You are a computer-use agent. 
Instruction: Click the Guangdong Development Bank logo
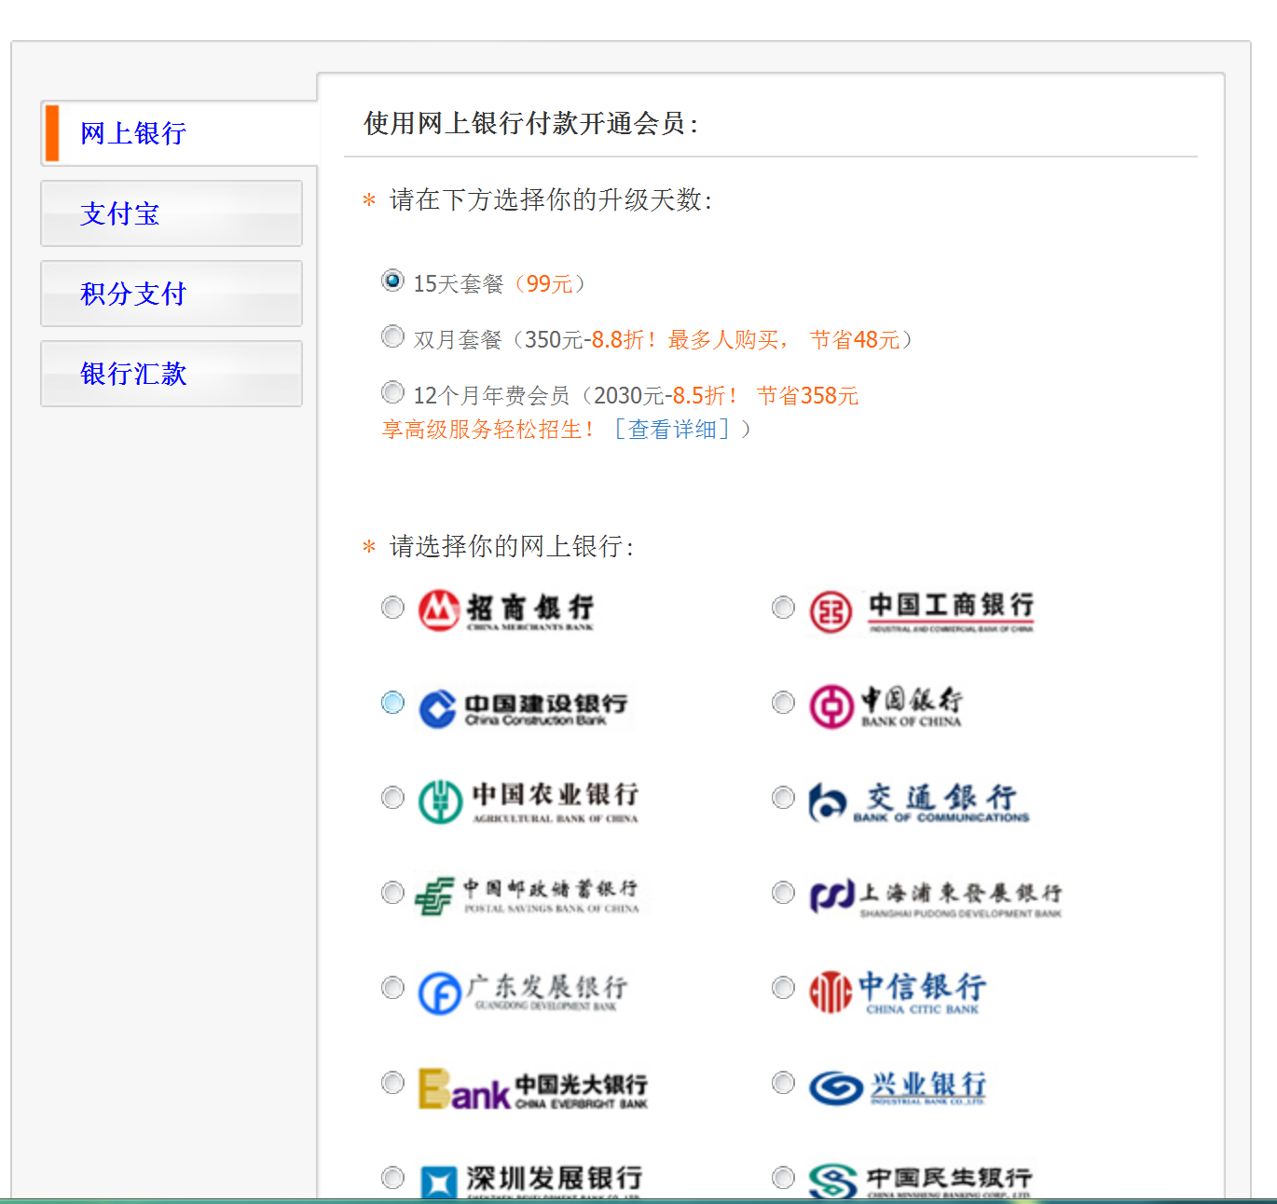pyautogui.click(x=522, y=992)
